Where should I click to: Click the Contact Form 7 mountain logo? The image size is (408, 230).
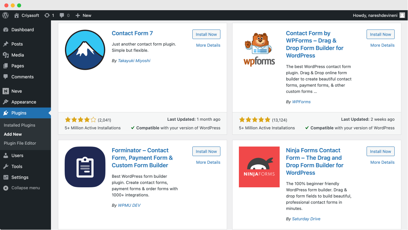(85, 50)
